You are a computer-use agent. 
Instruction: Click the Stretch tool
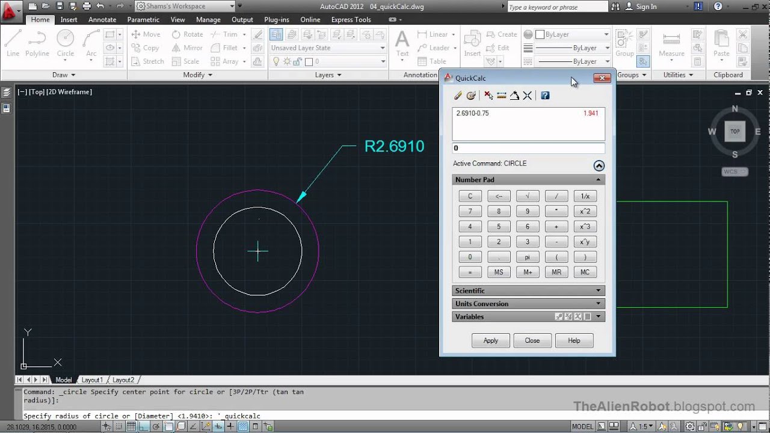click(x=147, y=61)
